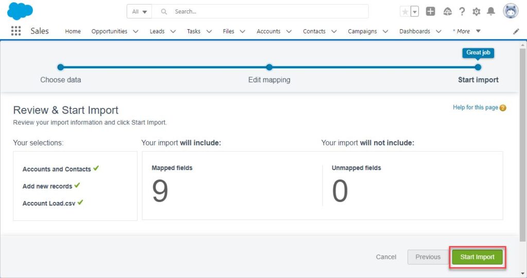The width and height of the screenshot is (527, 278).
Task: Expand the Opportunities tab chevron
Action: 135,31
